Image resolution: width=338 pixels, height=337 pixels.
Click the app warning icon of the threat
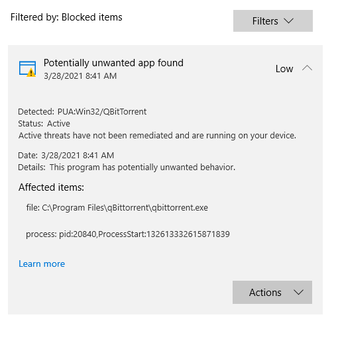[x=27, y=69]
